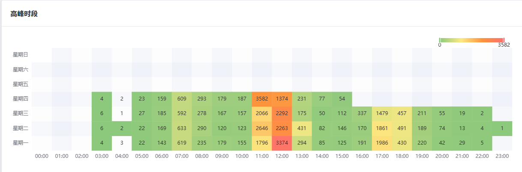Click the 2646 cell in the 星期二 row
Image resolution: width=522 pixels, height=172 pixels.
(x=262, y=128)
